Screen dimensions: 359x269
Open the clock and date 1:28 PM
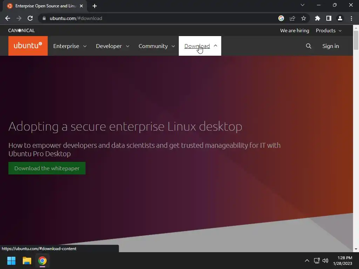pyautogui.click(x=343, y=261)
